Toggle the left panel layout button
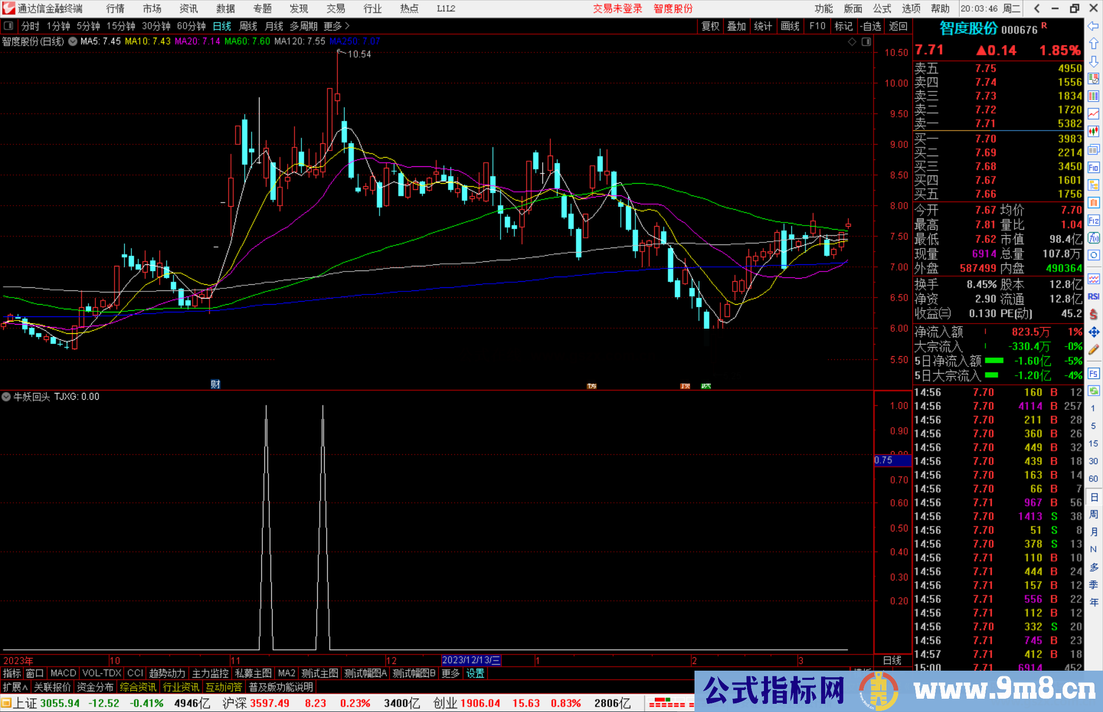This screenshot has width=1103, height=712. click(x=9, y=26)
